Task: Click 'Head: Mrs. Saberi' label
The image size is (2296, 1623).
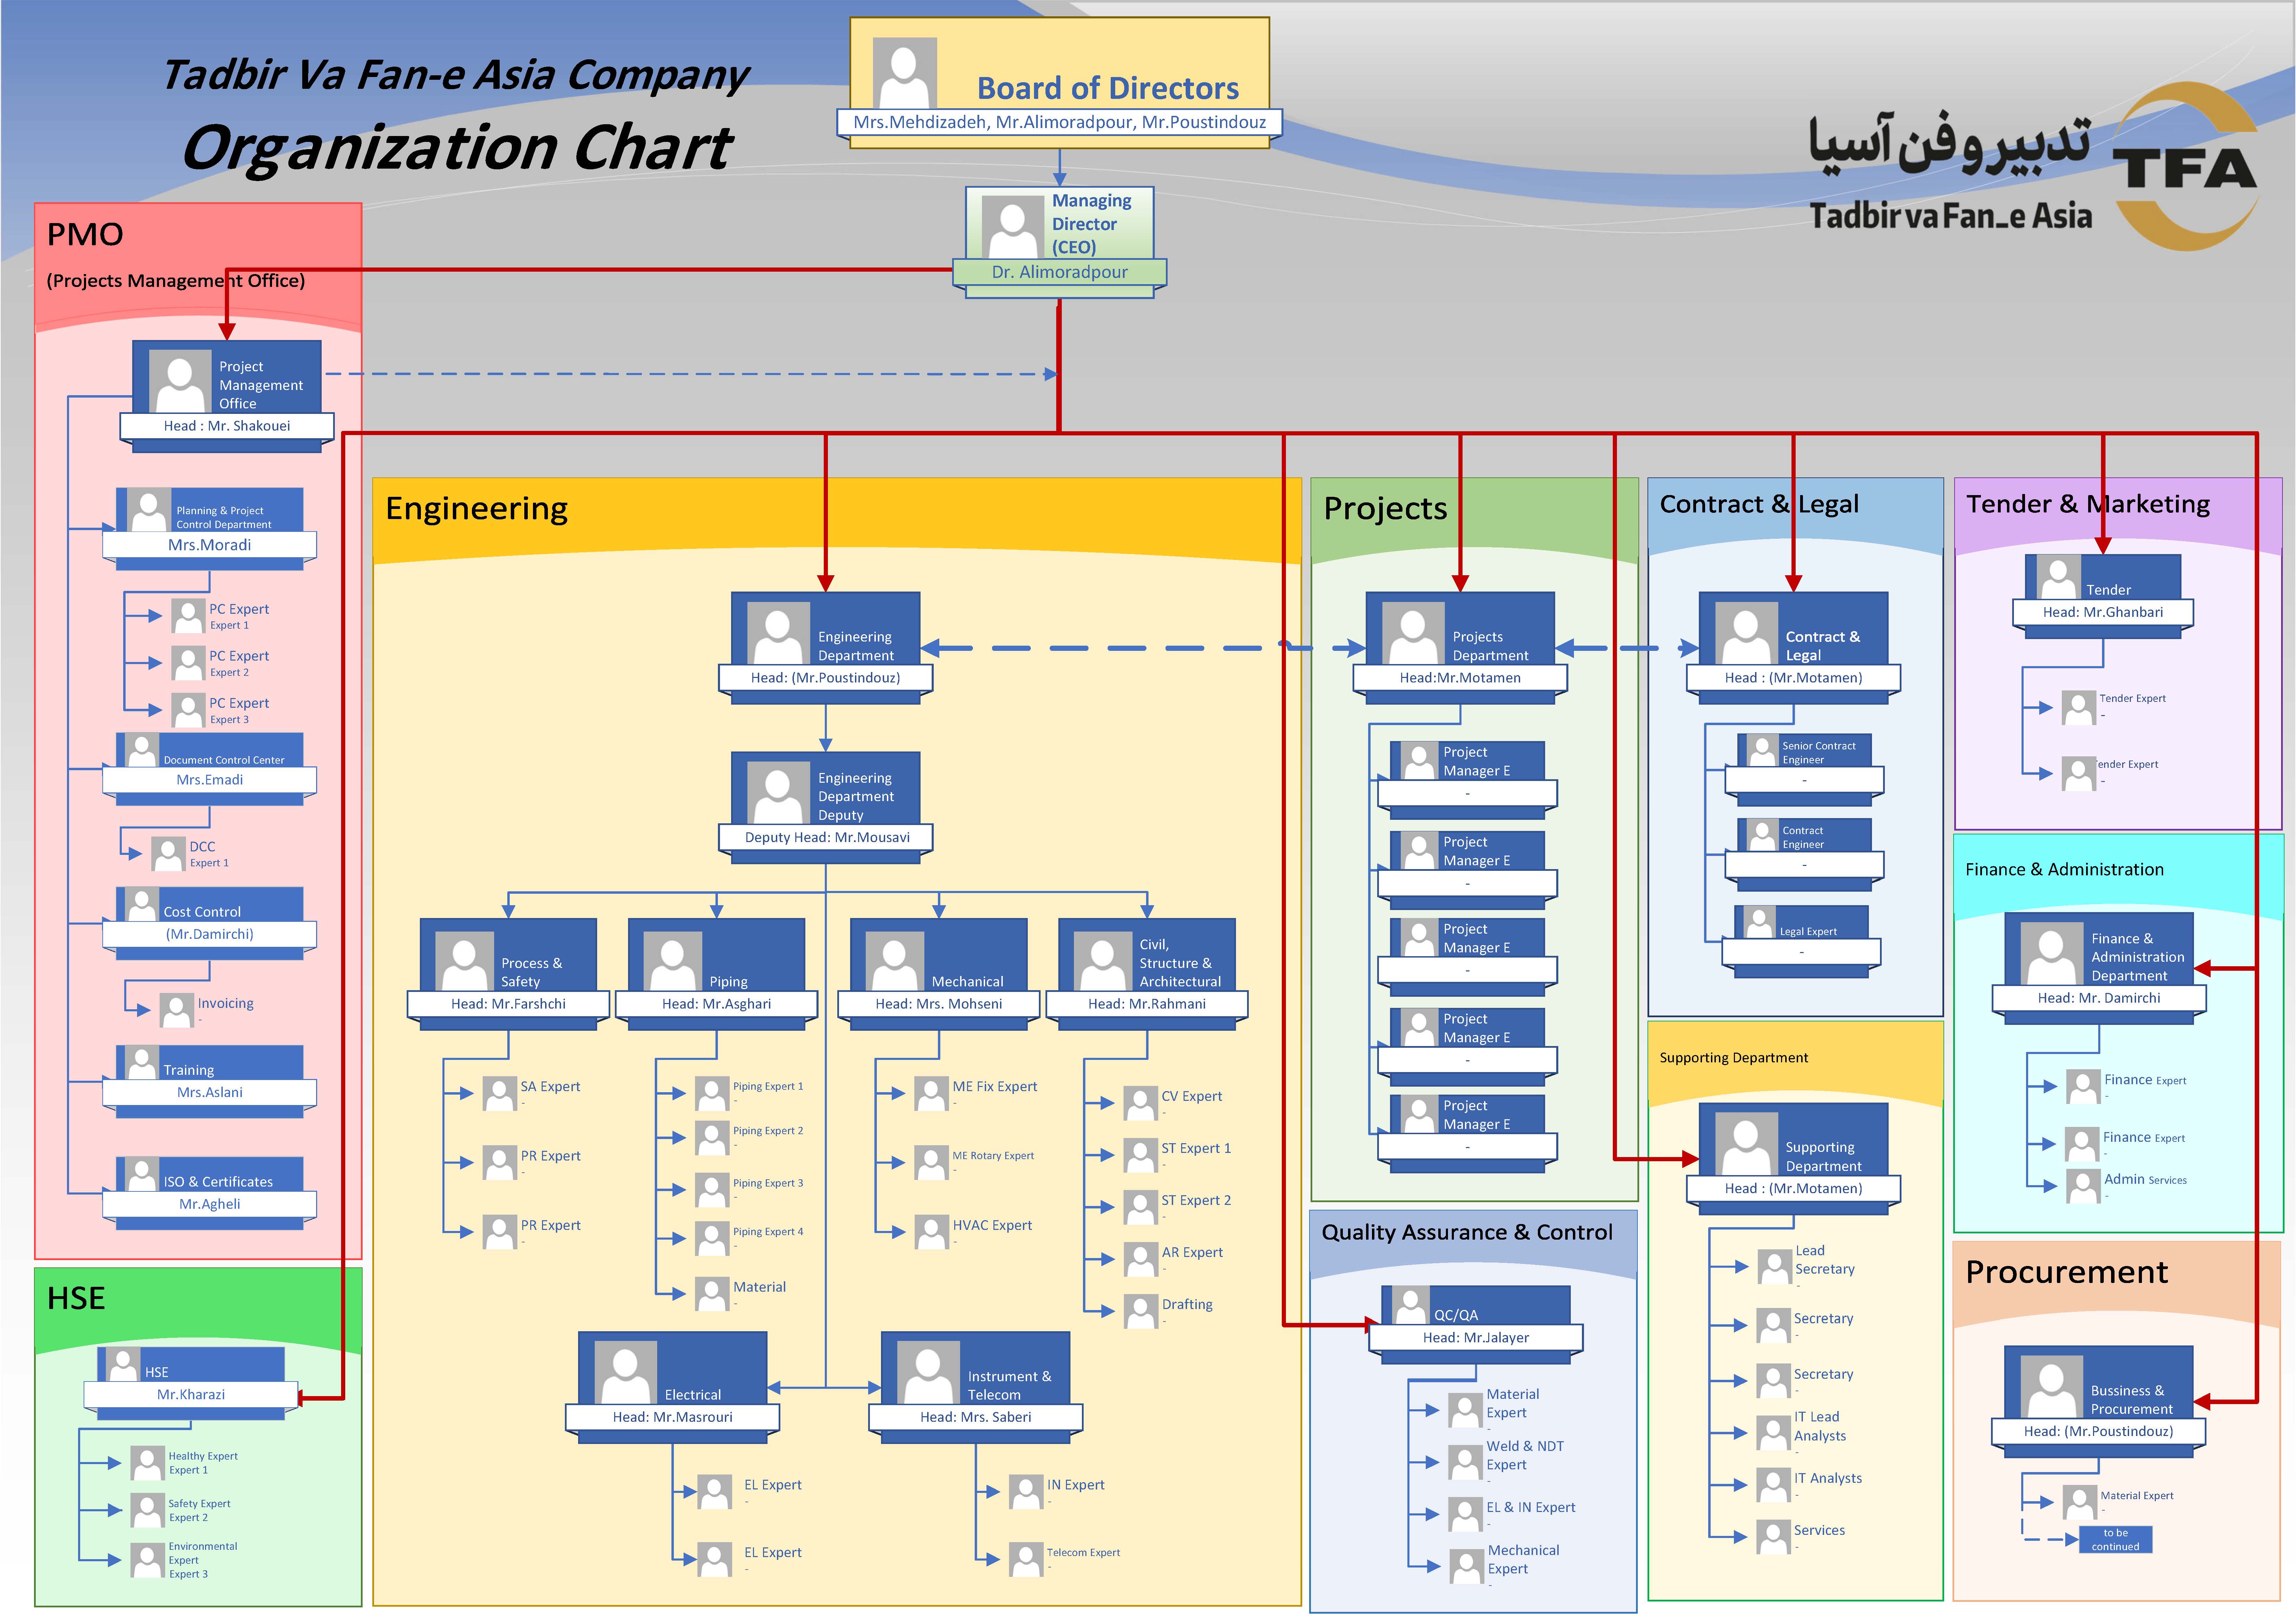Action: pos(976,1417)
